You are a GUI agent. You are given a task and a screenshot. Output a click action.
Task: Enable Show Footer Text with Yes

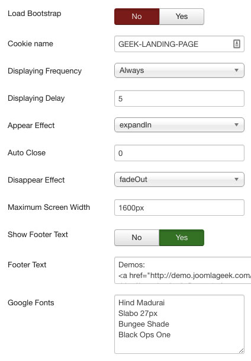click(x=182, y=238)
